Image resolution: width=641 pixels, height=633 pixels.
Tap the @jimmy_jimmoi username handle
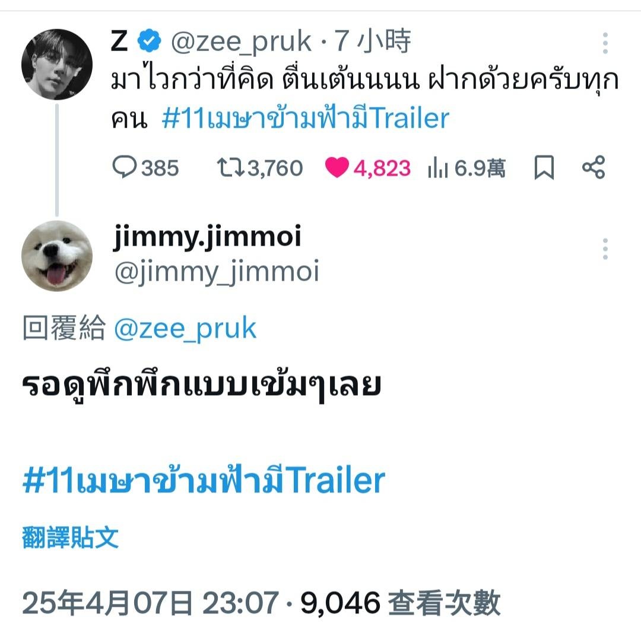coord(217,272)
